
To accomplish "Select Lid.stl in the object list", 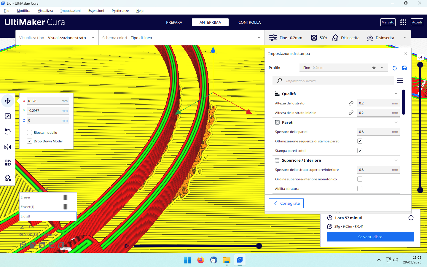I will tap(48, 216).
